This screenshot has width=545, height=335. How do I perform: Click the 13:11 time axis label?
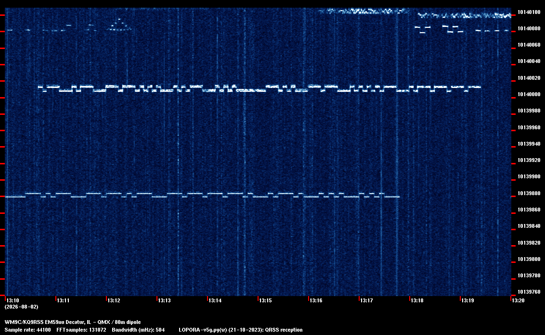pyautogui.click(x=63, y=300)
